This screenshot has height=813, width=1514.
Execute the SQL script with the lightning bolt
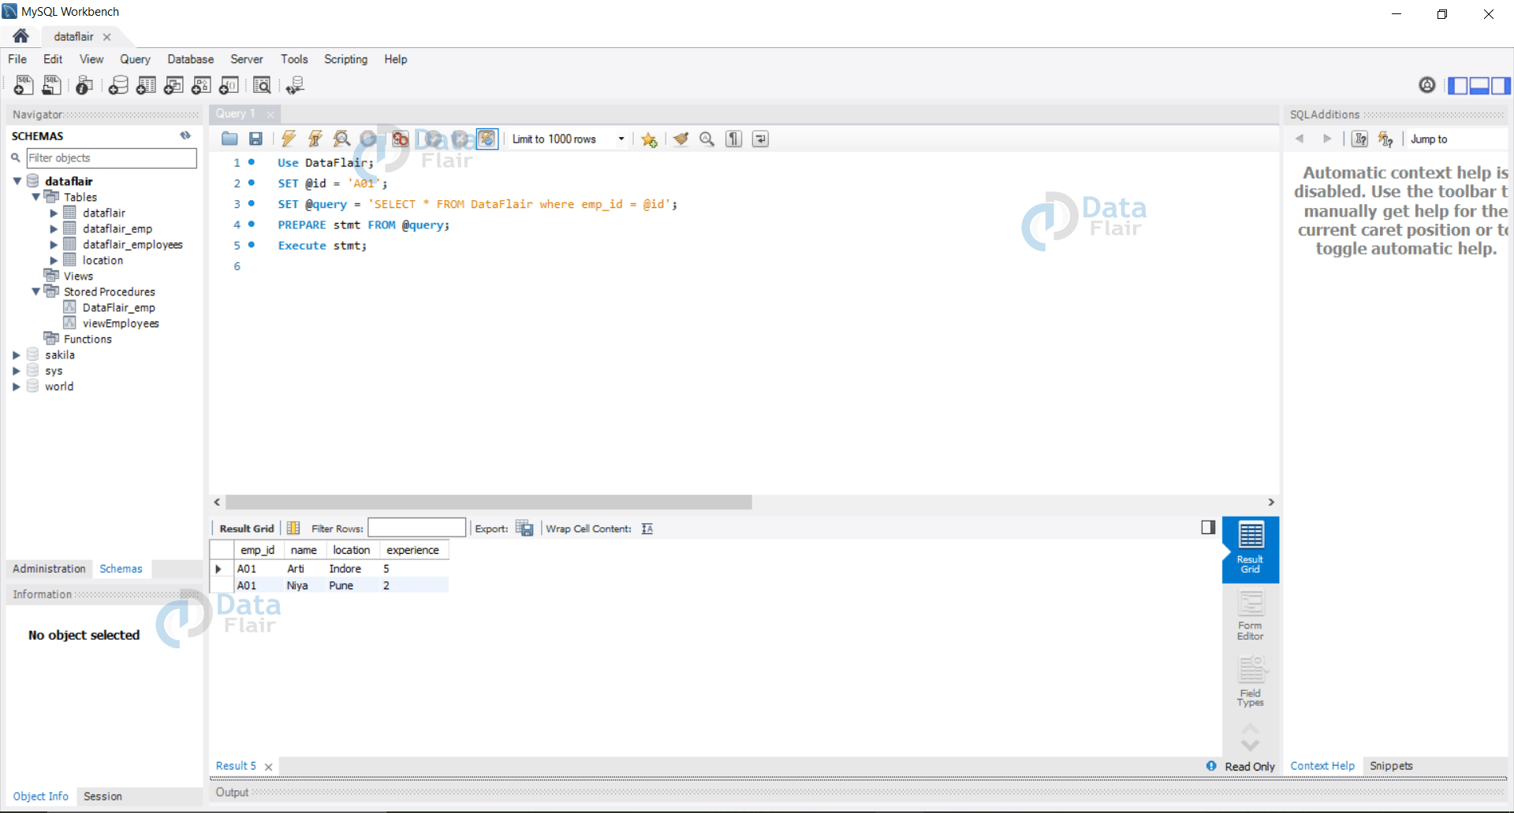(289, 139)
